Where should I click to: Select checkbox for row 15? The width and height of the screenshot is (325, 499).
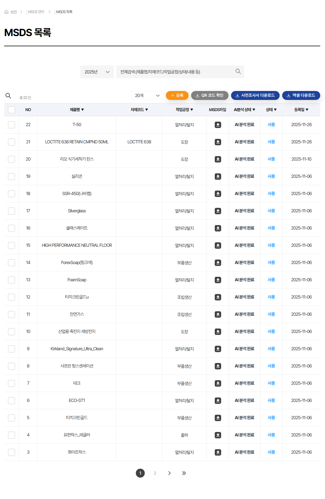point(12,246)
